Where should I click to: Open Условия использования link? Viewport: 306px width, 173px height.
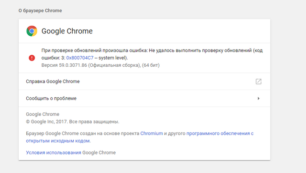[x=54, y=153]
